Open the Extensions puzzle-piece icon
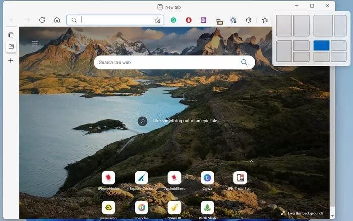Image resolution: width=353 pixels, height=221 pixels. (x=248, y=20)
